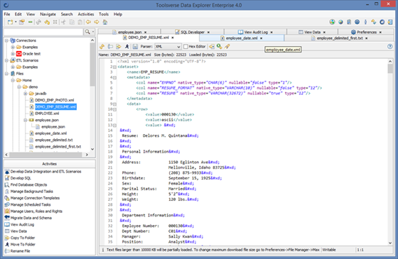Click the help question mark icon
The width and height of the screenshot is (398, 259).
[x=390, y=46]
